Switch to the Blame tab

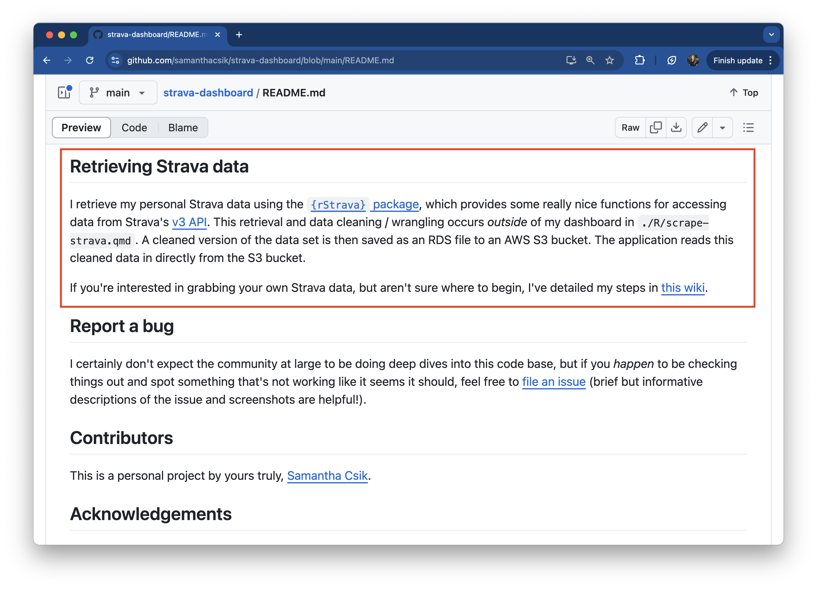(183, 128)
